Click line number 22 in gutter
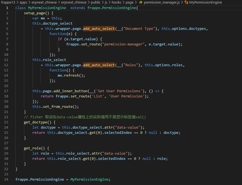This screenshot has height=185, width=242. tap(6, 117)
